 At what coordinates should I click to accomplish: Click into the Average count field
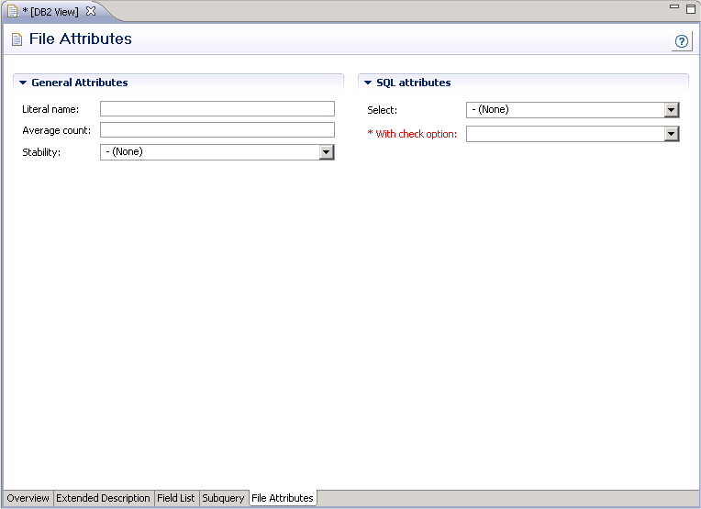(217, 130)
